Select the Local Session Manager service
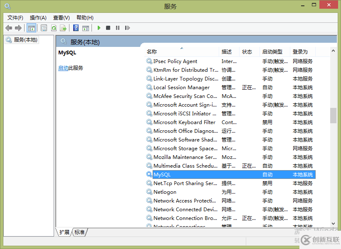The height and width of the screenshot is (249, 341). click(x=230, y=88)
